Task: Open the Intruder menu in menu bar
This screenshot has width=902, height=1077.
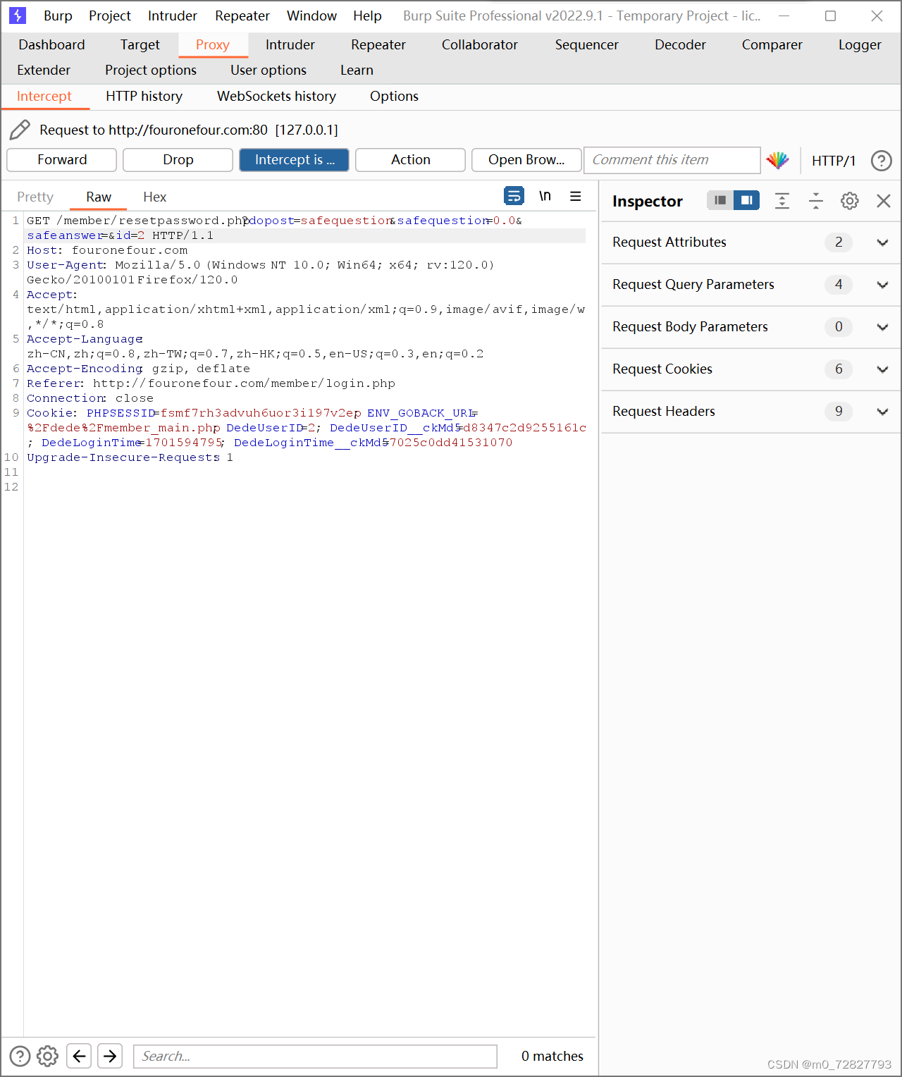Action: [x=173, y=16]
